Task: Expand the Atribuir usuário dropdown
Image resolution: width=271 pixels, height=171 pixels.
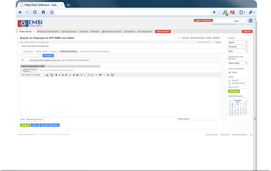Action: pyautogui.click(x=238, y=63)
